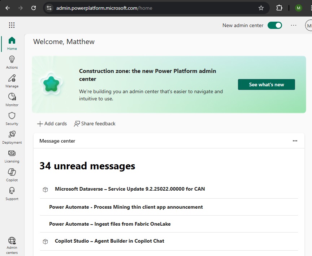Viewport: 312px width, 256px height.
Task: Open the Copilot section
Action: pyautogui.click(x=12, y=175)
